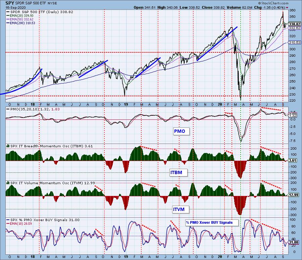This screenshot has height=260, width=302.
Task: Click the EMA(50) 332.62 legend entry
Action: point(20,19)
